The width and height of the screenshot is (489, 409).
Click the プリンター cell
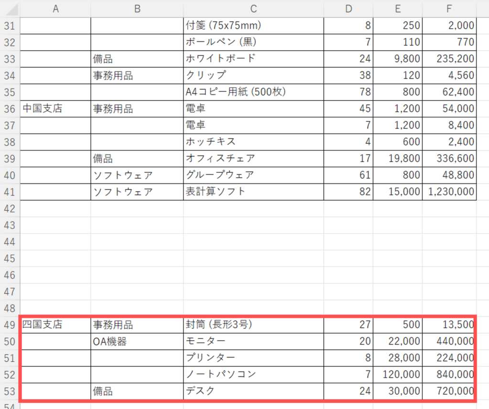[x=253, y=358]
